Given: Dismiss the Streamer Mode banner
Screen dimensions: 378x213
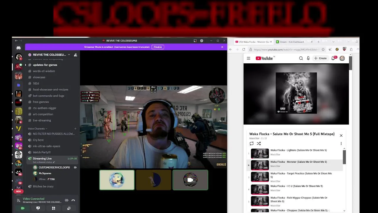Looking at the screenshot, I should pyautogui.click(x=222, y=47).
